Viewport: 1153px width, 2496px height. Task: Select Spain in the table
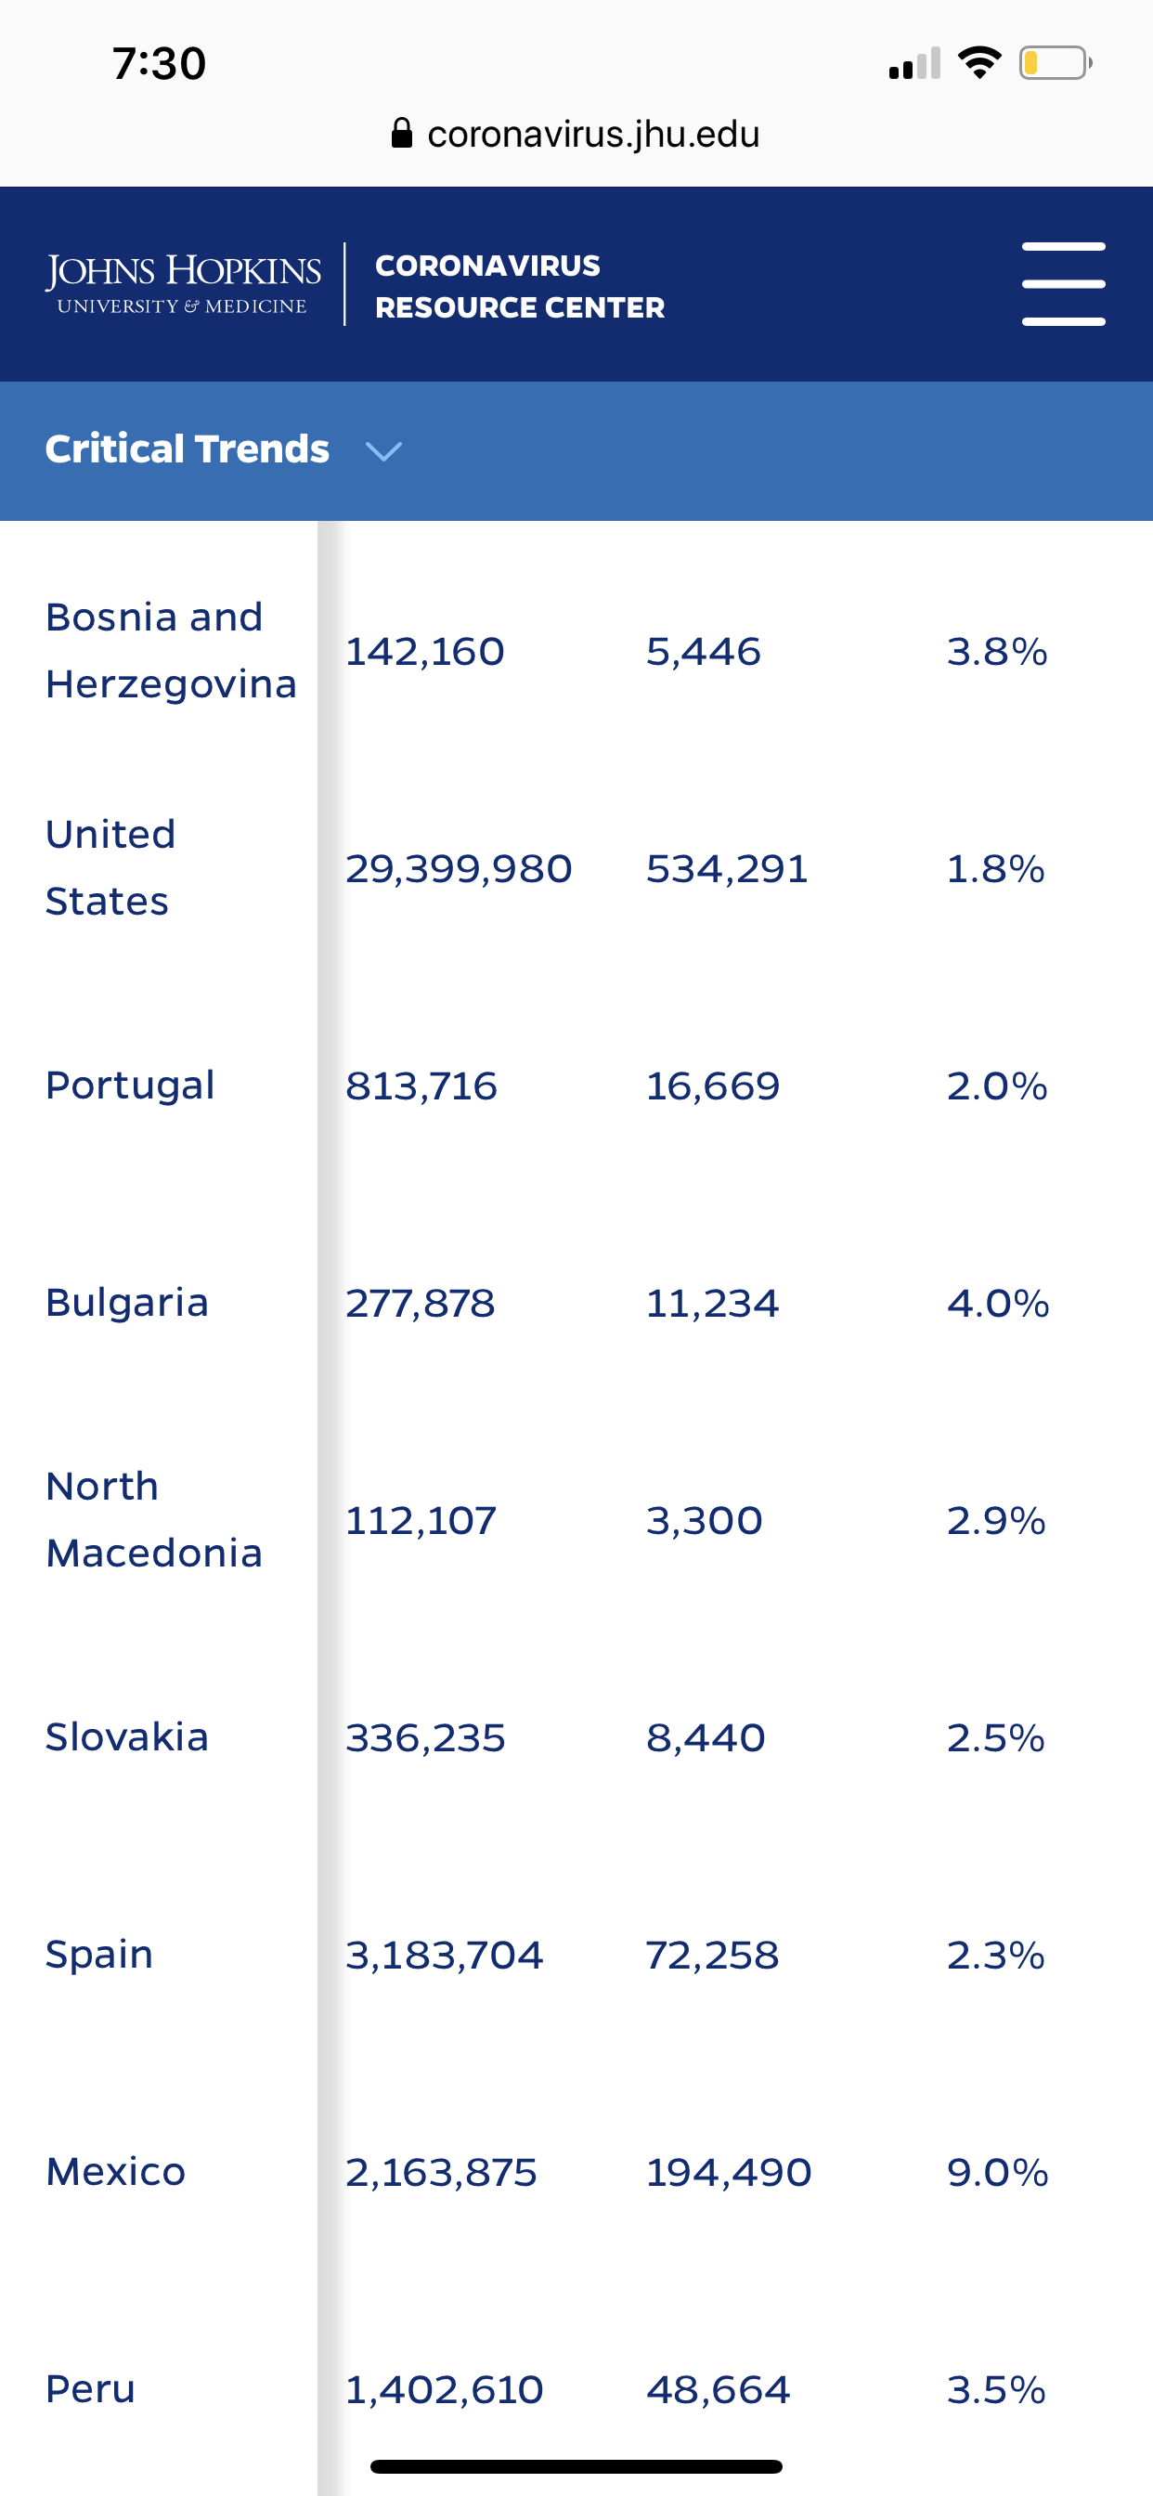(x=98, y=1955)
